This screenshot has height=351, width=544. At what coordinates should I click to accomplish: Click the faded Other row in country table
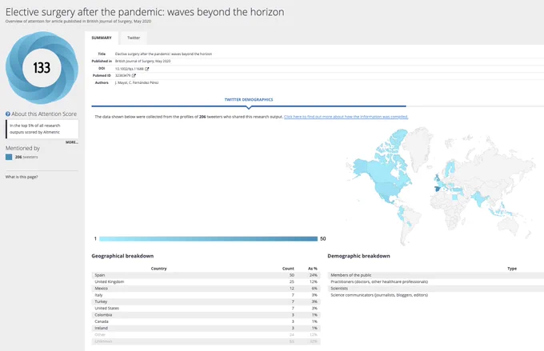point(206,335)
